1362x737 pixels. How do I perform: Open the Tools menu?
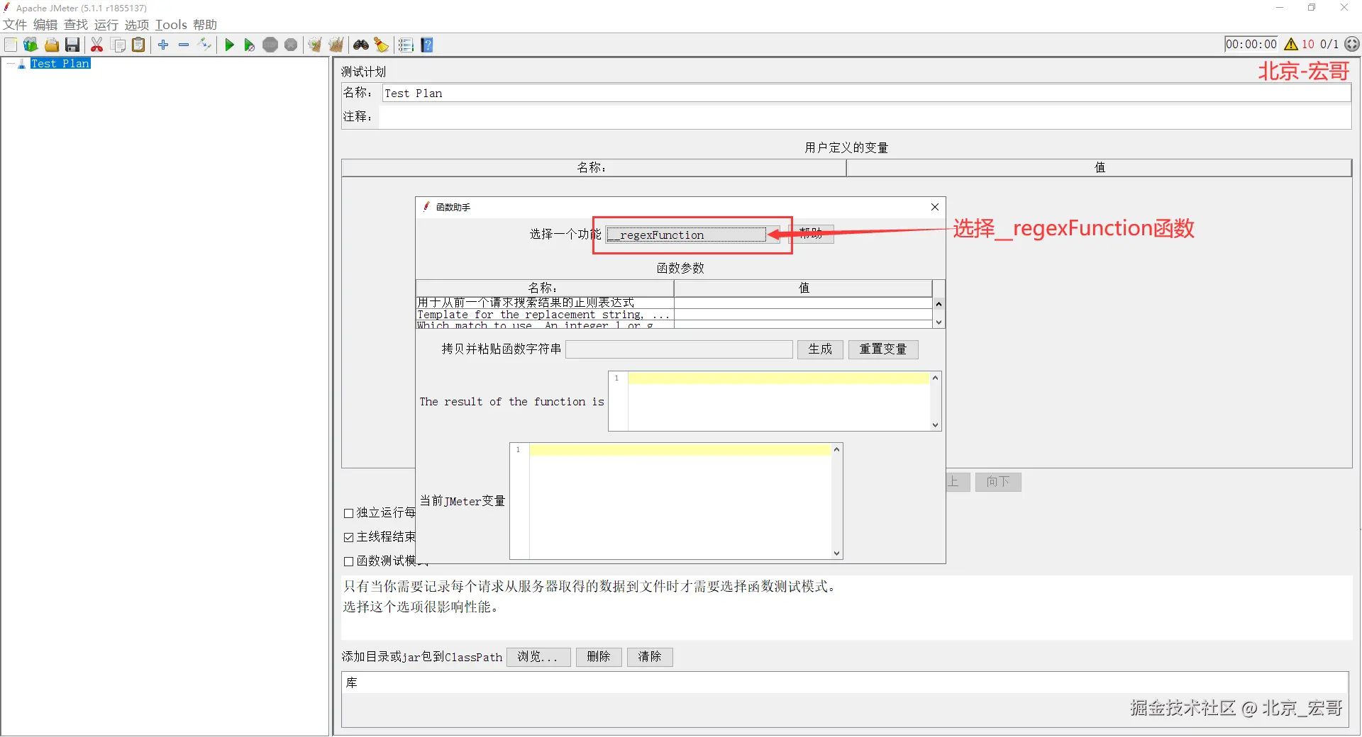pyautogui.click(x=171, y=25)
